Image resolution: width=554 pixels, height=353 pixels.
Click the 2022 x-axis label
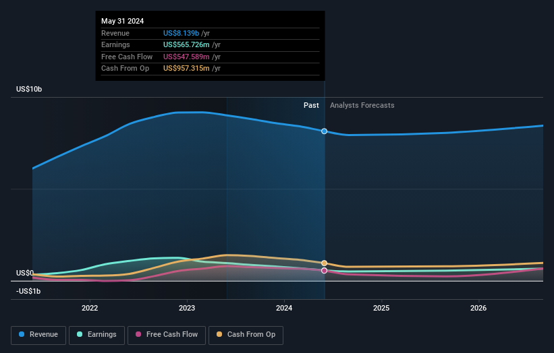[x=90, y=309]
